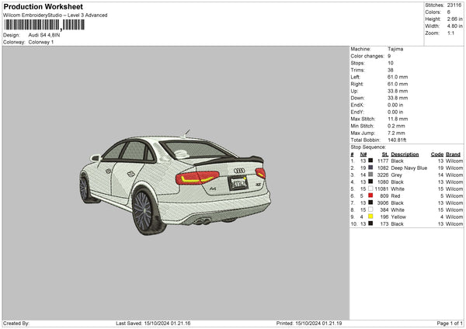This screenshot has width=466, height=329.
Task: Select the Total Bobbin value 140.81ft
Action: tap(397, 140)
